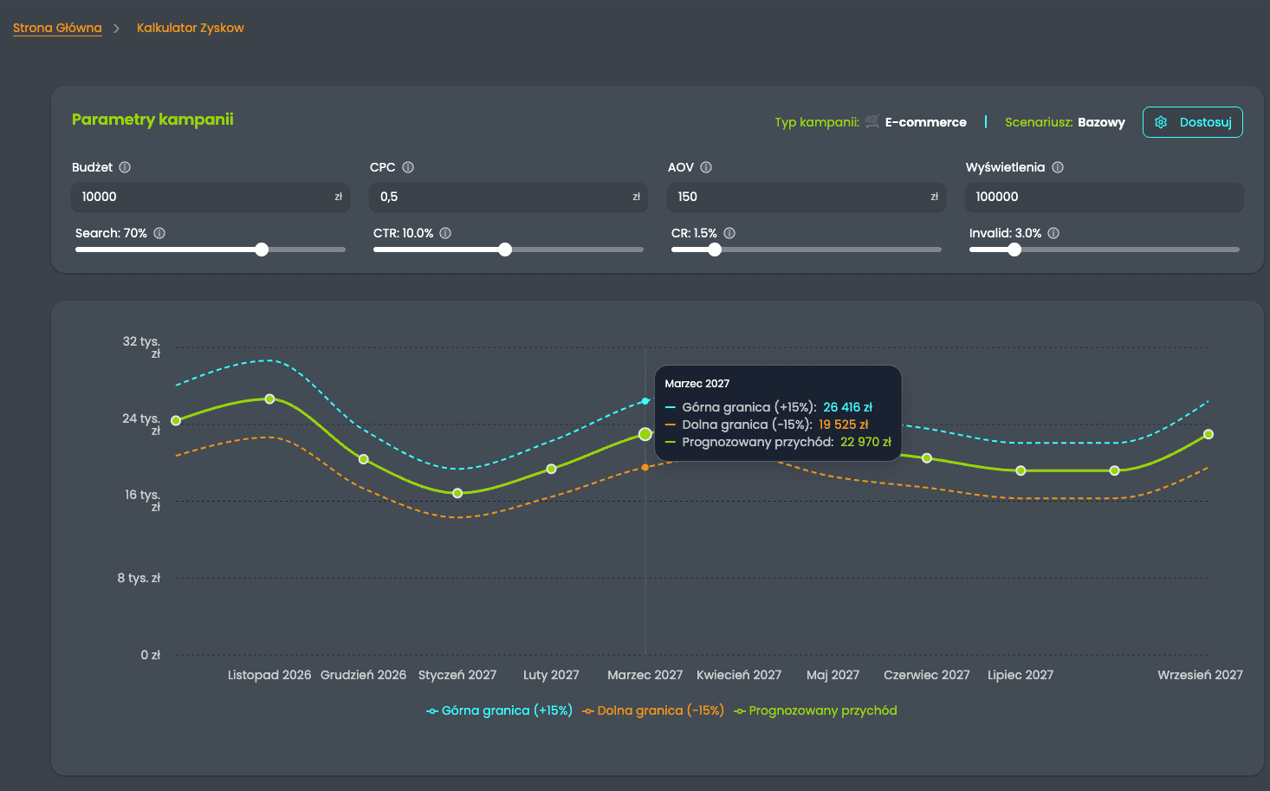Click the AOV input field with 150
1270x791 pixels.
[x=807, y=197]
